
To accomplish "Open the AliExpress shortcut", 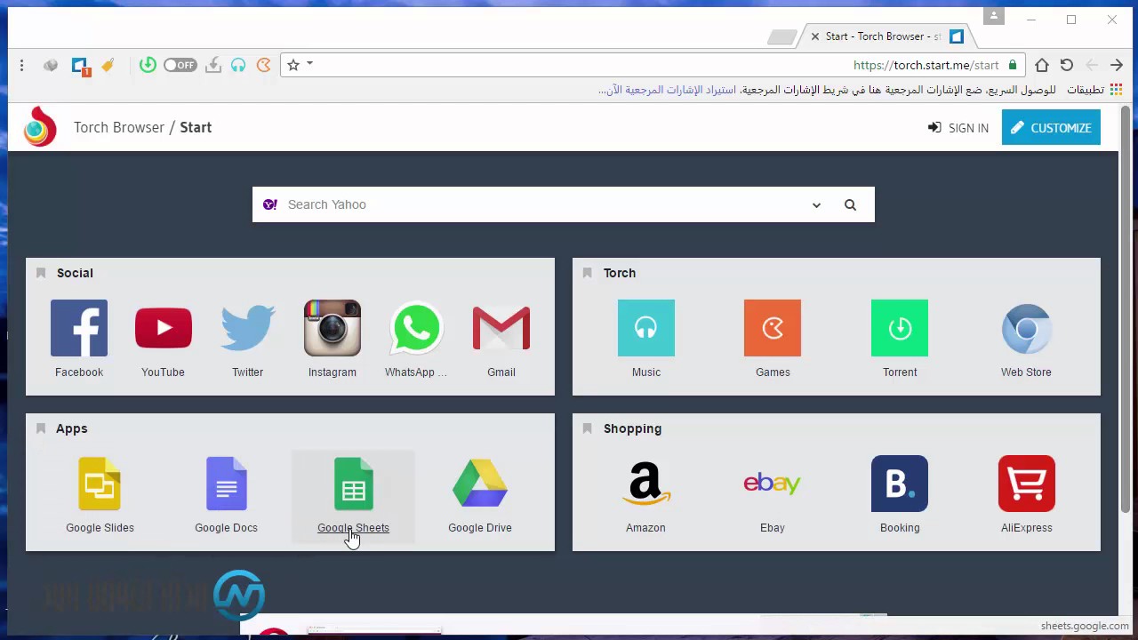I will [1026, 494].
